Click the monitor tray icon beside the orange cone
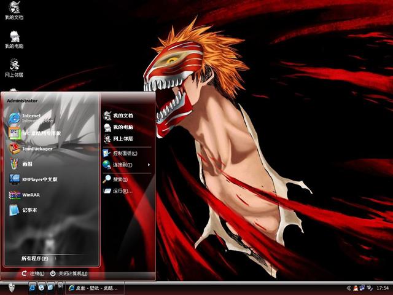Image resolution: width=393 pixels, height=295 pixels. [362, 288]
